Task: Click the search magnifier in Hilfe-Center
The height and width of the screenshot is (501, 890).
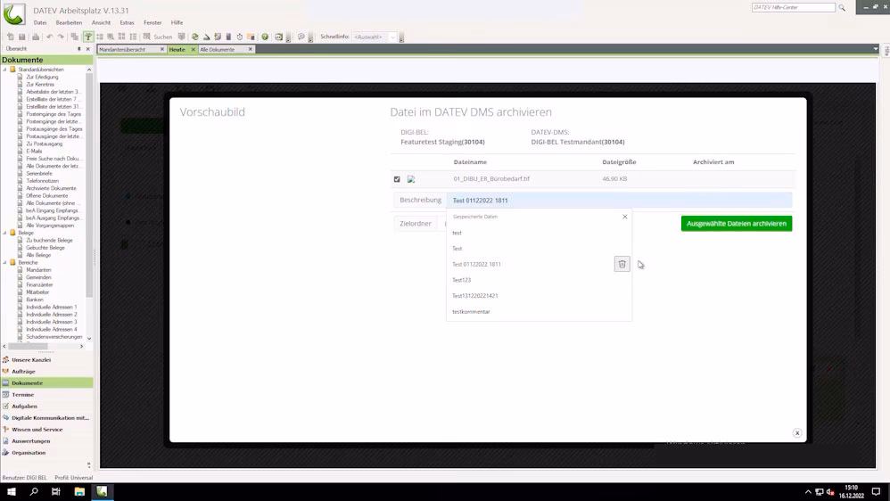Action: point(842,7)
